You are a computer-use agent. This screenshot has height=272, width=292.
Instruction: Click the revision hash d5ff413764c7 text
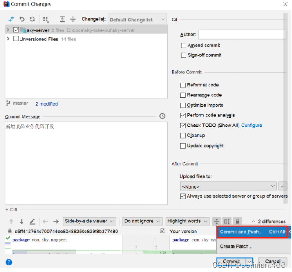pos(66,232)
